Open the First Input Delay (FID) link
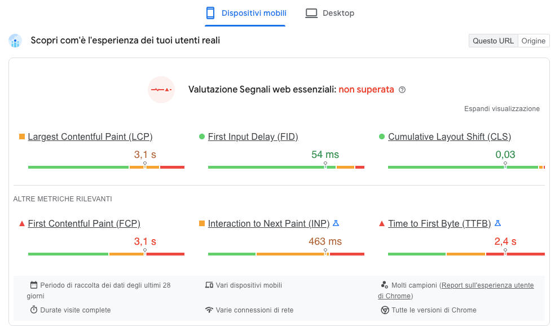This screenshot has width=555, height=326. coord(253,136)
